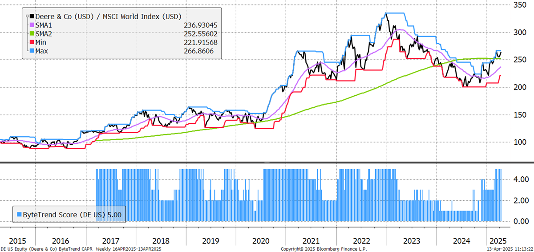Click the 2018 year label on the time axis

click(x=160, y=241)
